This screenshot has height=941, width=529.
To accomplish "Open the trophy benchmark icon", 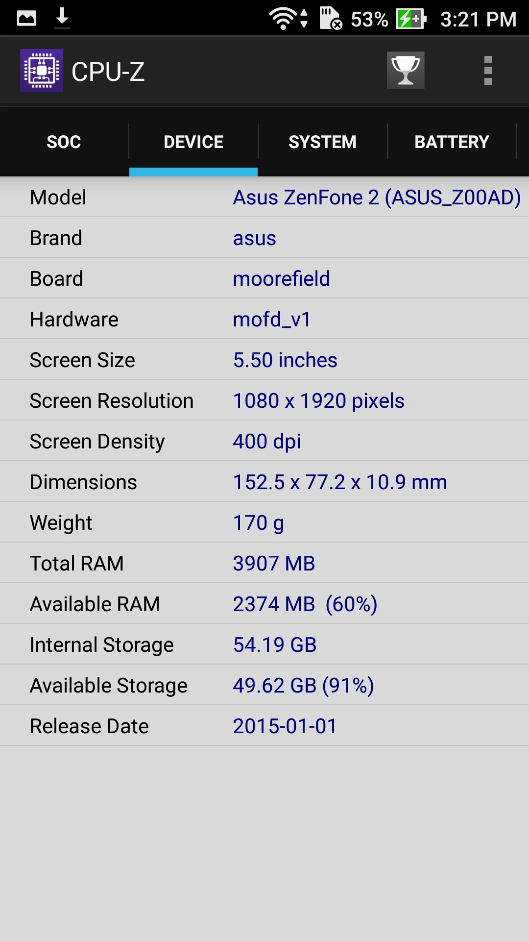I will point(406,71).
